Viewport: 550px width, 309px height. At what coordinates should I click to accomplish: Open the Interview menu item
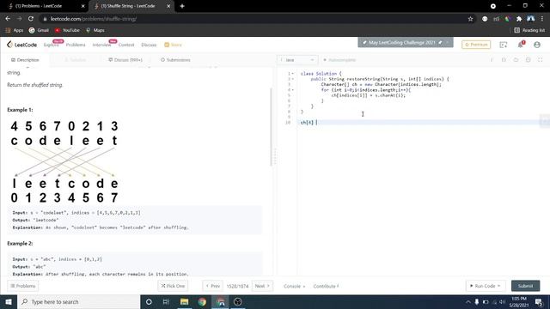point(101,45)
